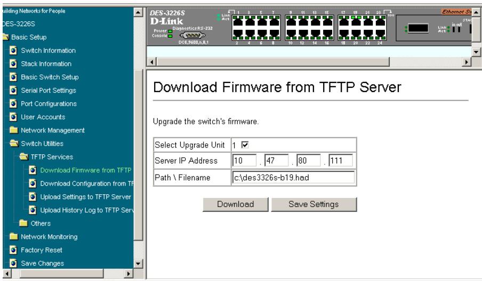Click port 1 on the switch panel
482x281 pixels.
238,21
